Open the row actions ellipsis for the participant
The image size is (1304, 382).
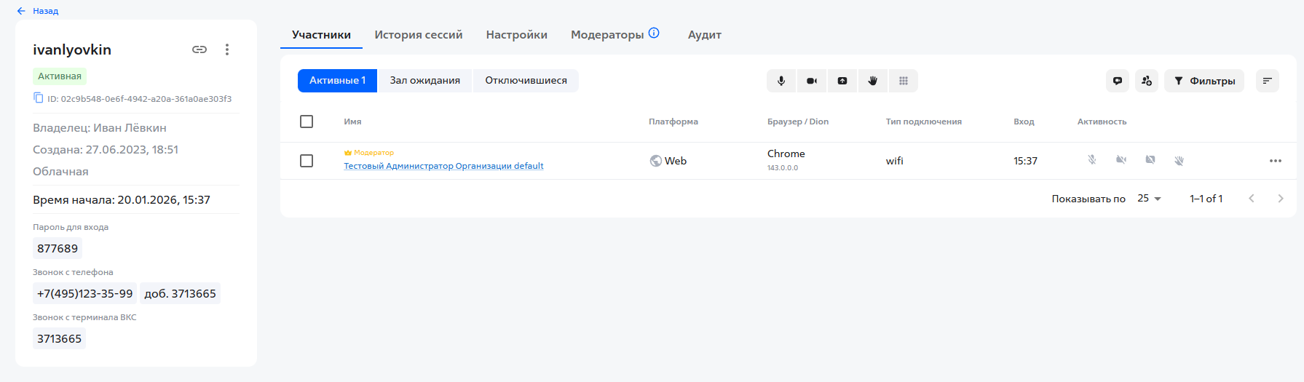(1276, 161)
